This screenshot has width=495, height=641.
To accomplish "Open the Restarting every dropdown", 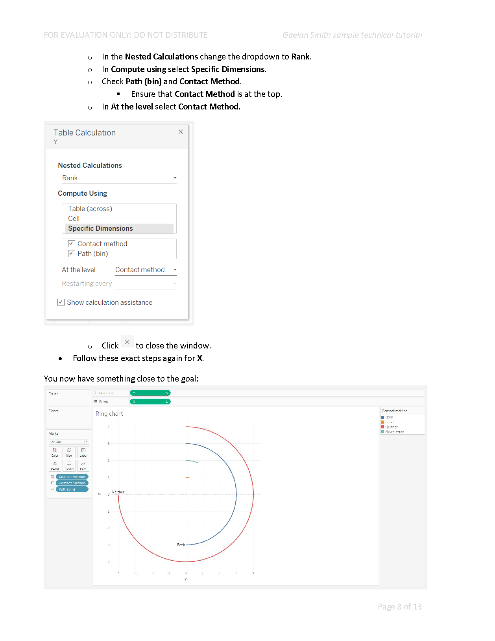I will [146, 283].
